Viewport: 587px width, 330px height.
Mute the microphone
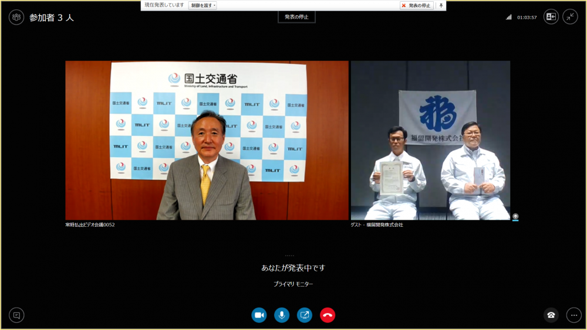tap(282, 315)
